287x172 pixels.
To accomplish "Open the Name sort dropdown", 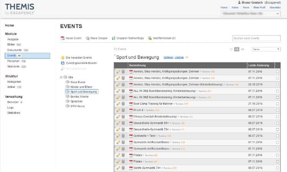I will coord(266,49).
